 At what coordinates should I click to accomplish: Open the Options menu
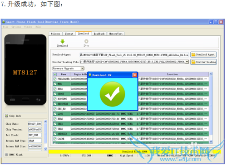[16, 27]
